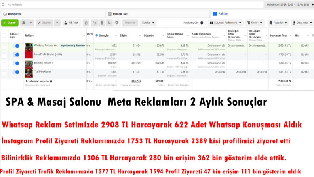The height and width of the screenshot is (177, 314).
Task: Turn off the Bilinirlik-Reklam1 ad toggle
Action: pyautogui.click(x=16, y=63)
